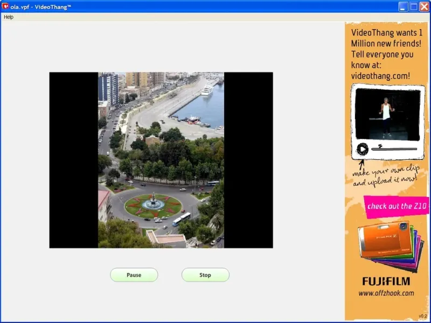The height and width of the screenshot is (323, 431).
Task: Click 'make your own clip' handwritten text
Action: [x=386, y=171]
